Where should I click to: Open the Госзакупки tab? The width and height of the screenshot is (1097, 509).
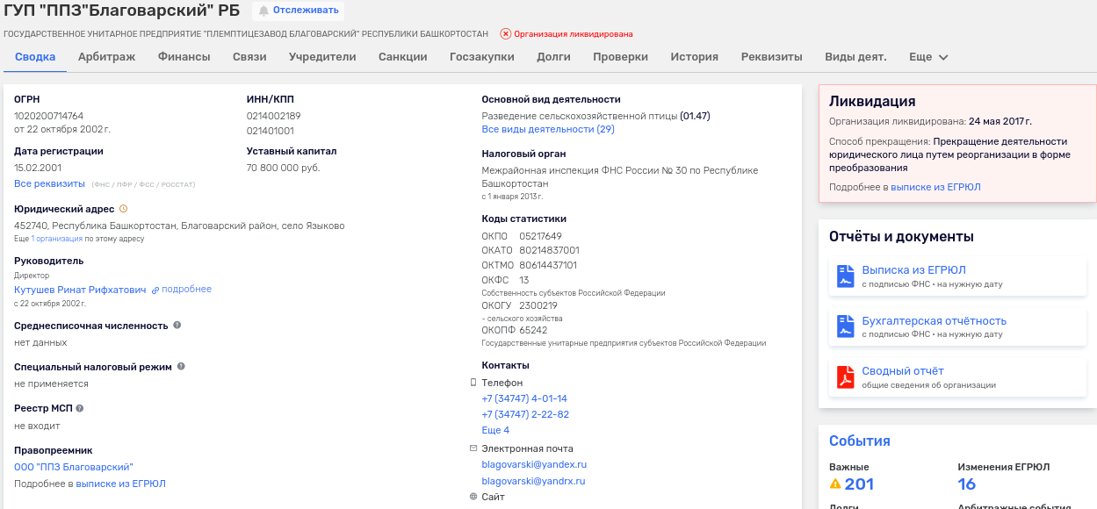click(482, 57)
